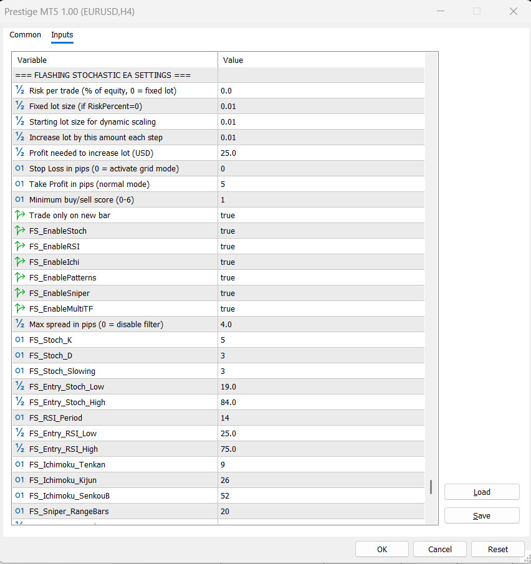The width and height of the screenshot is (531, 564).
Task: Select the FS_Ichimoku_Kijun variable name
Action: (63, 480)
